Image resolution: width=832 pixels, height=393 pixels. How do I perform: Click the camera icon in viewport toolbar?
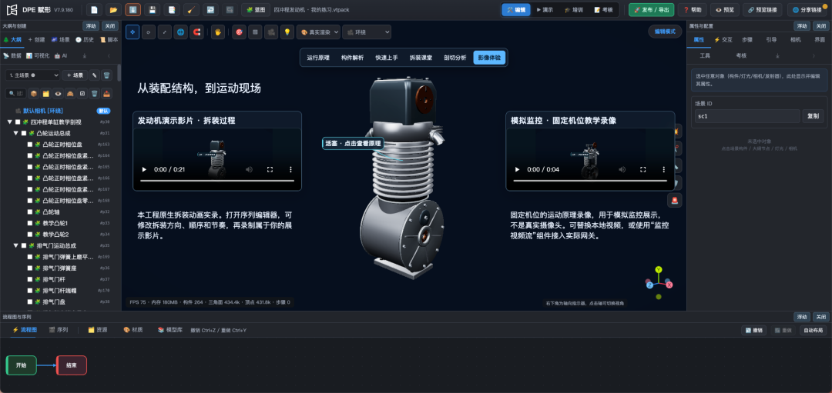[272, 32]
